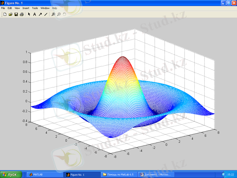Click the New Figure toolbar icon
Screen dimensions: 237x178
tap(5, 14)
